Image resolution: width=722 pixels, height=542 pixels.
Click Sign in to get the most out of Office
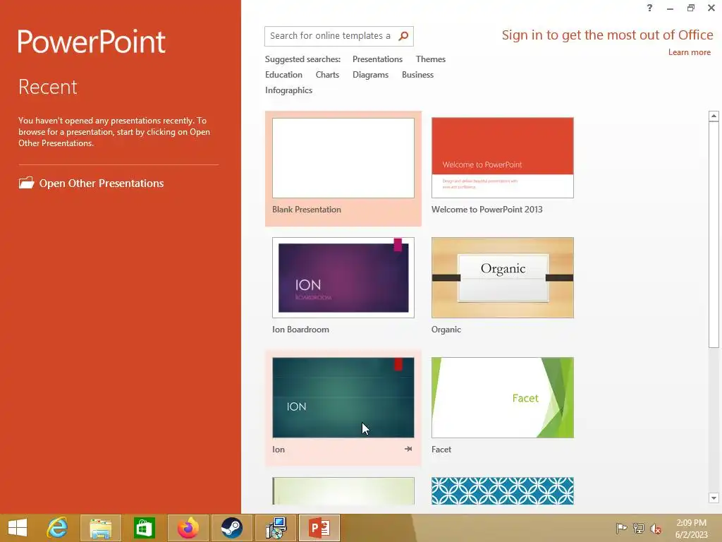(607, 35)
